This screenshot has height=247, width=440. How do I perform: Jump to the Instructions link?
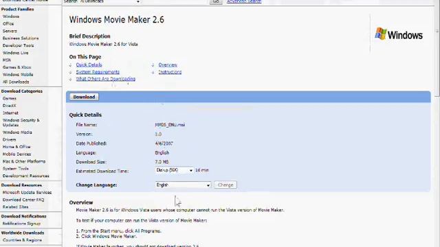(x=170, y=72)
